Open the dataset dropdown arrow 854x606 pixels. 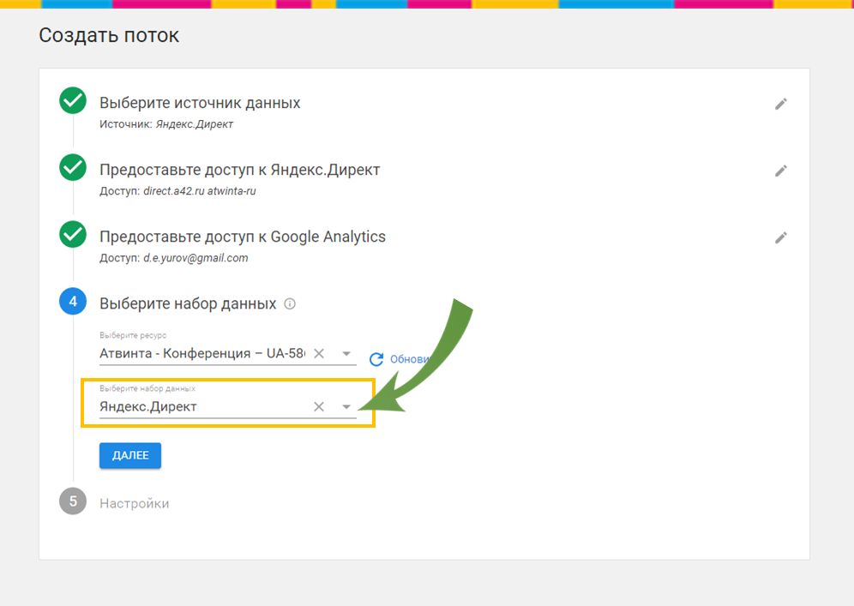pos(346,407)
